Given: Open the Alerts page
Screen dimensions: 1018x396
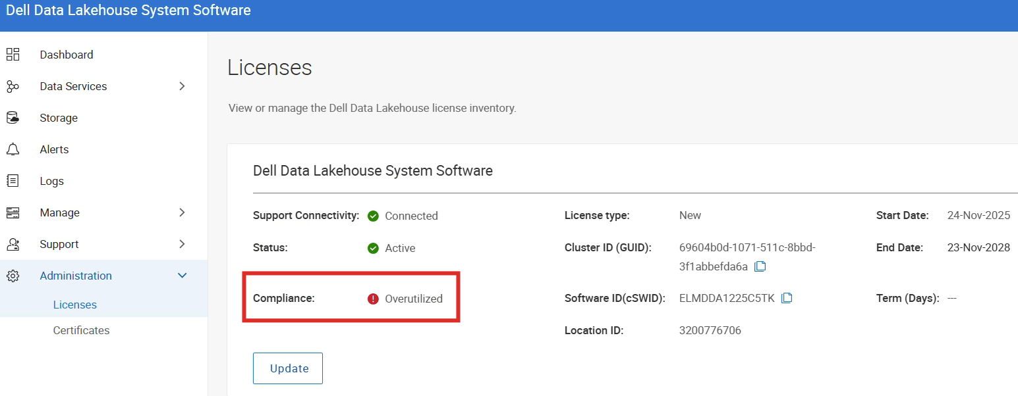Looking at the screenshot, I should (54, 149).
